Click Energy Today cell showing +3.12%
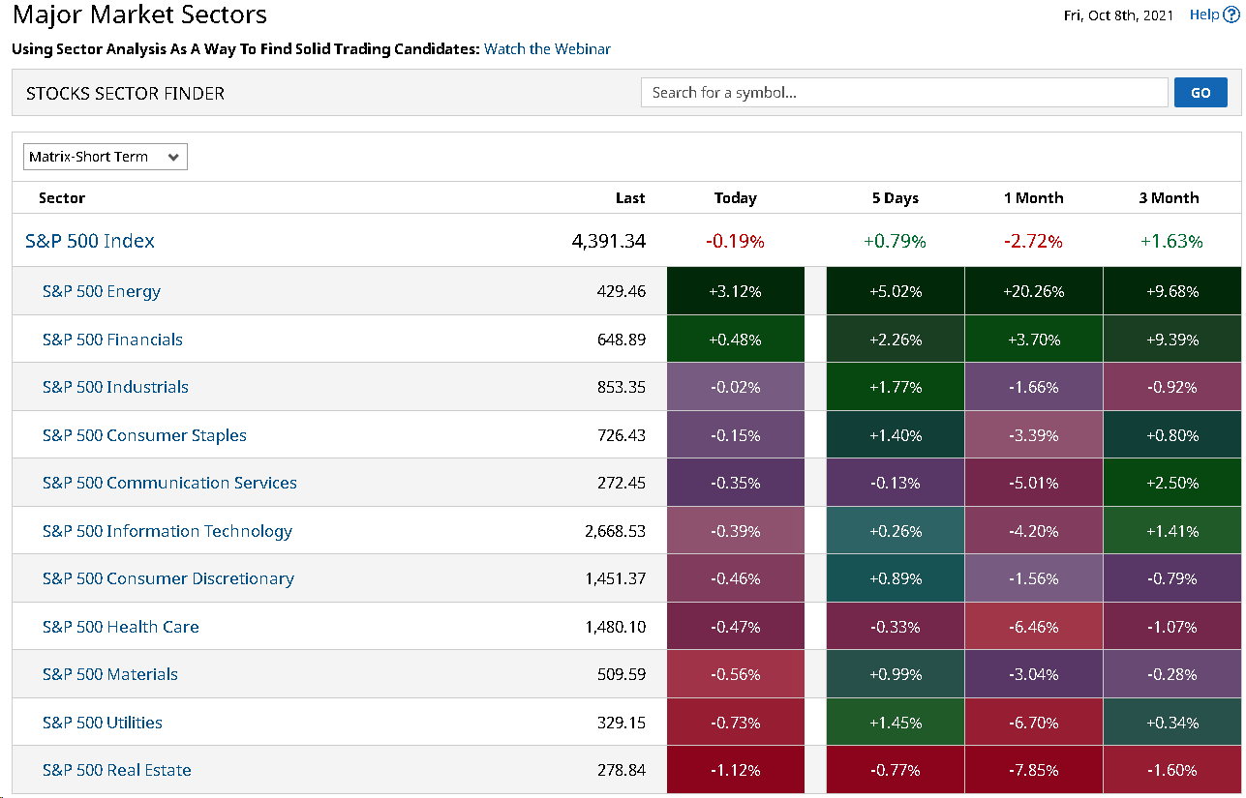The image size is (1246, 798). [736, 291]
